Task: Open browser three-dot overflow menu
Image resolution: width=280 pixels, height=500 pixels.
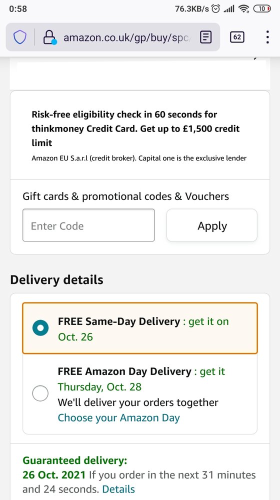Action: pyautogui.click(x=267, y=37)
